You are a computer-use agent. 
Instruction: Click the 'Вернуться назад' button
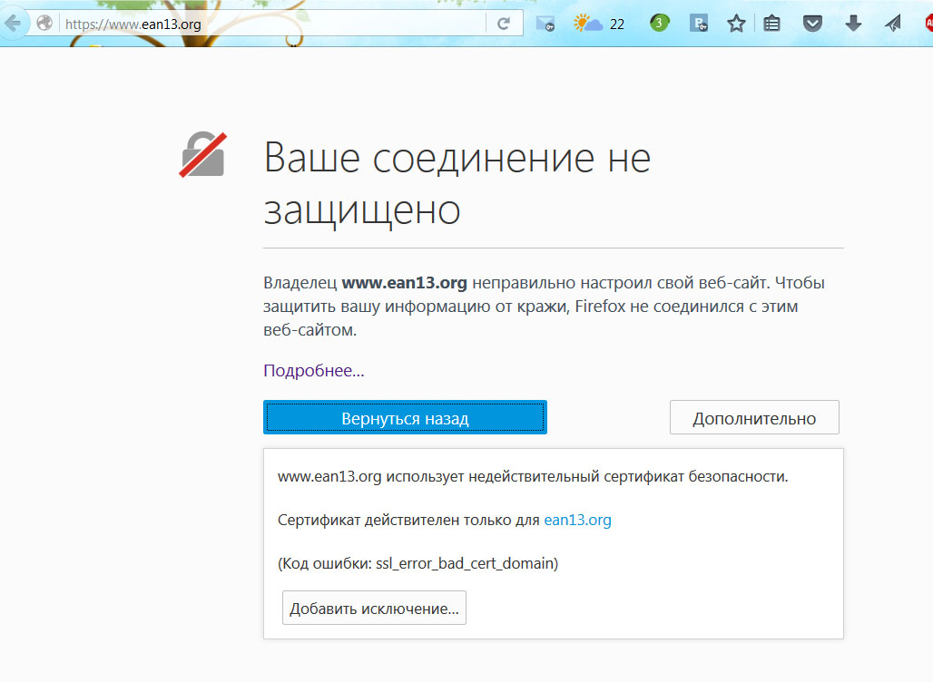(405, 417)
